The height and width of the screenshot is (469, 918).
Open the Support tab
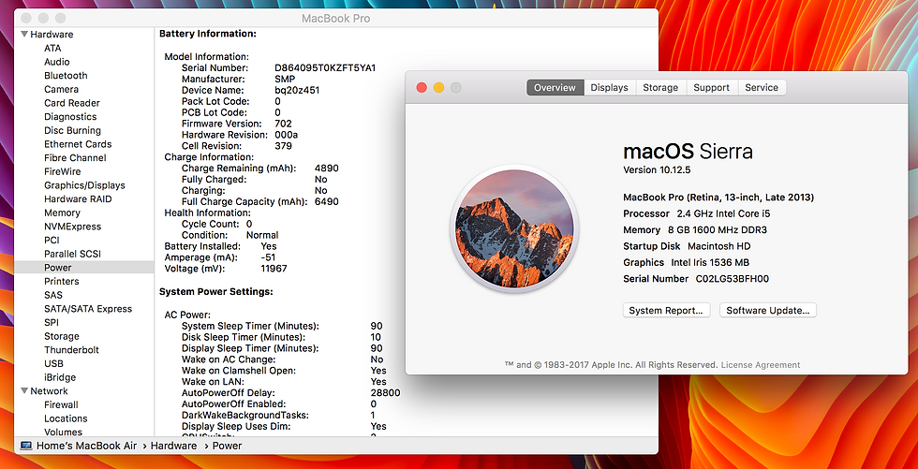tap(711, 88)
